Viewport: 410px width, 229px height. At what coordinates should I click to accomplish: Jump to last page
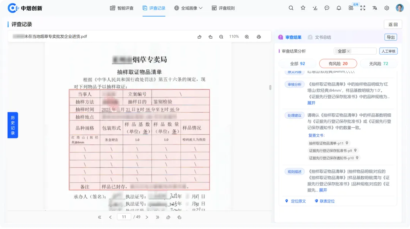pos(158,217)
